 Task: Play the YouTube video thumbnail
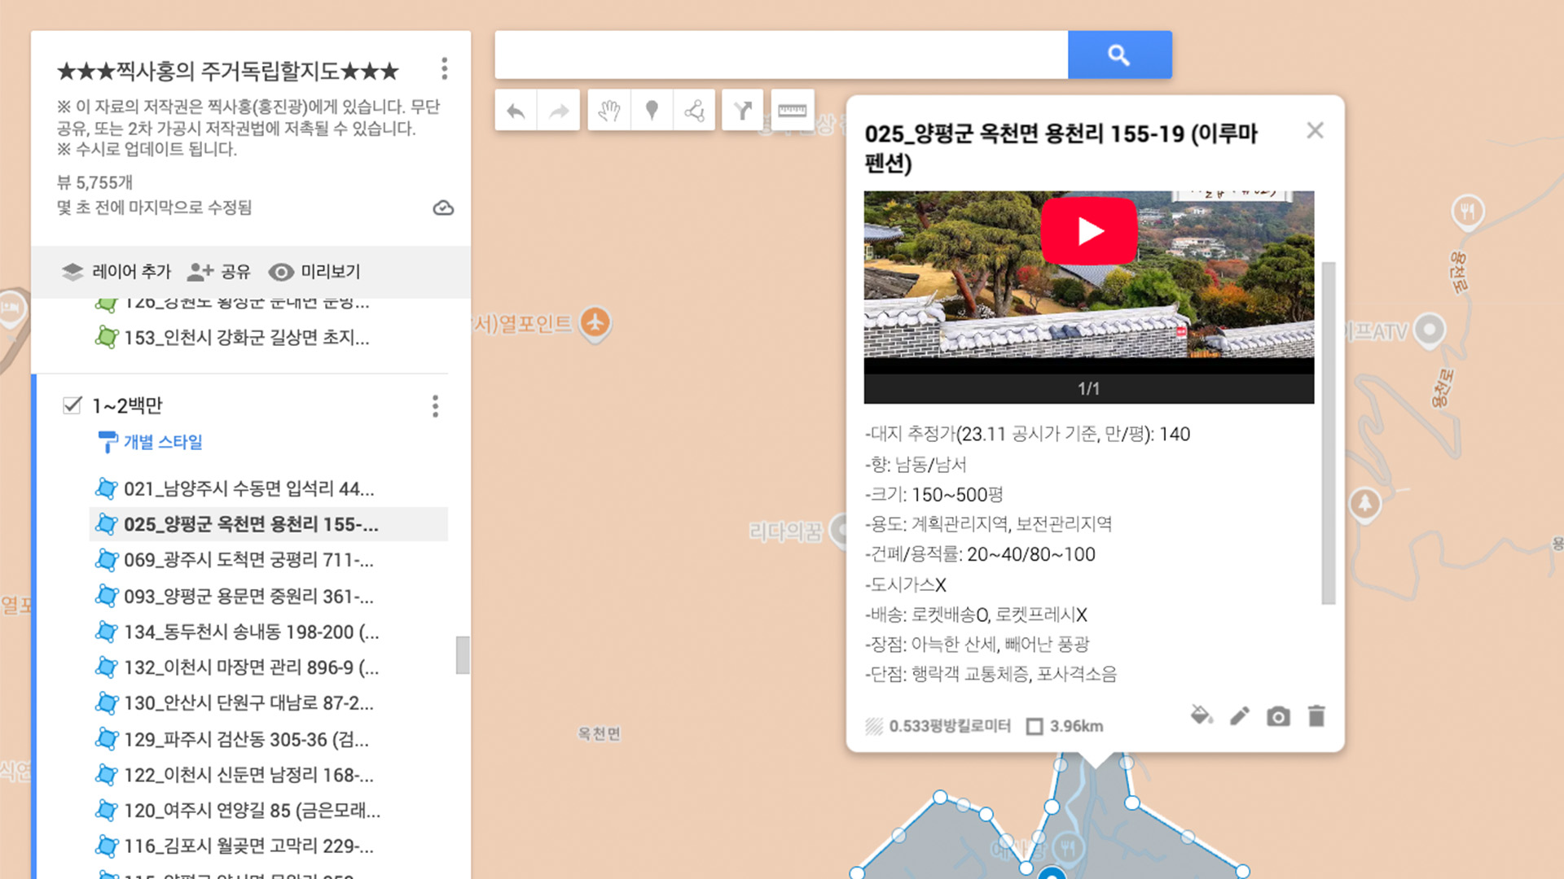tap(1088, 231)
